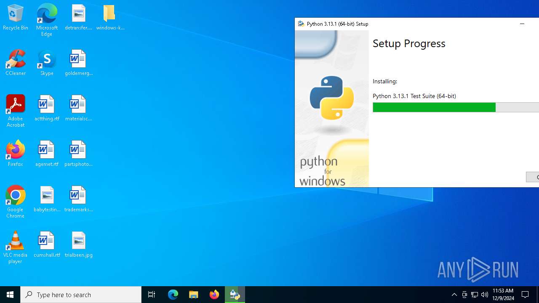
Task: Select the Microsoft Edge desktop shortcut
Action: (47, 20)
